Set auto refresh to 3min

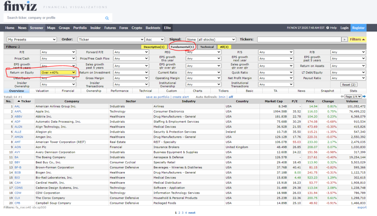pos(222,97)
